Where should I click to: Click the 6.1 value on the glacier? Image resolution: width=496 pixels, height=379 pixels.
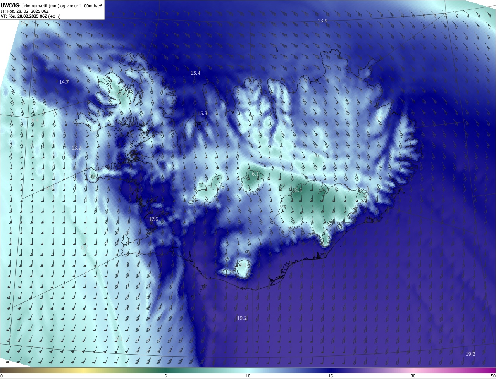pyautogui.click(x=255, y=174)
